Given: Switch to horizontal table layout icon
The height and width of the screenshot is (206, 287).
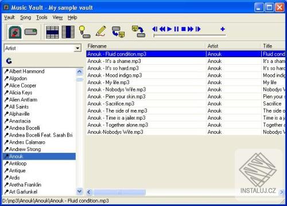Looking at the screenshot, I should (x=52, y=32).
